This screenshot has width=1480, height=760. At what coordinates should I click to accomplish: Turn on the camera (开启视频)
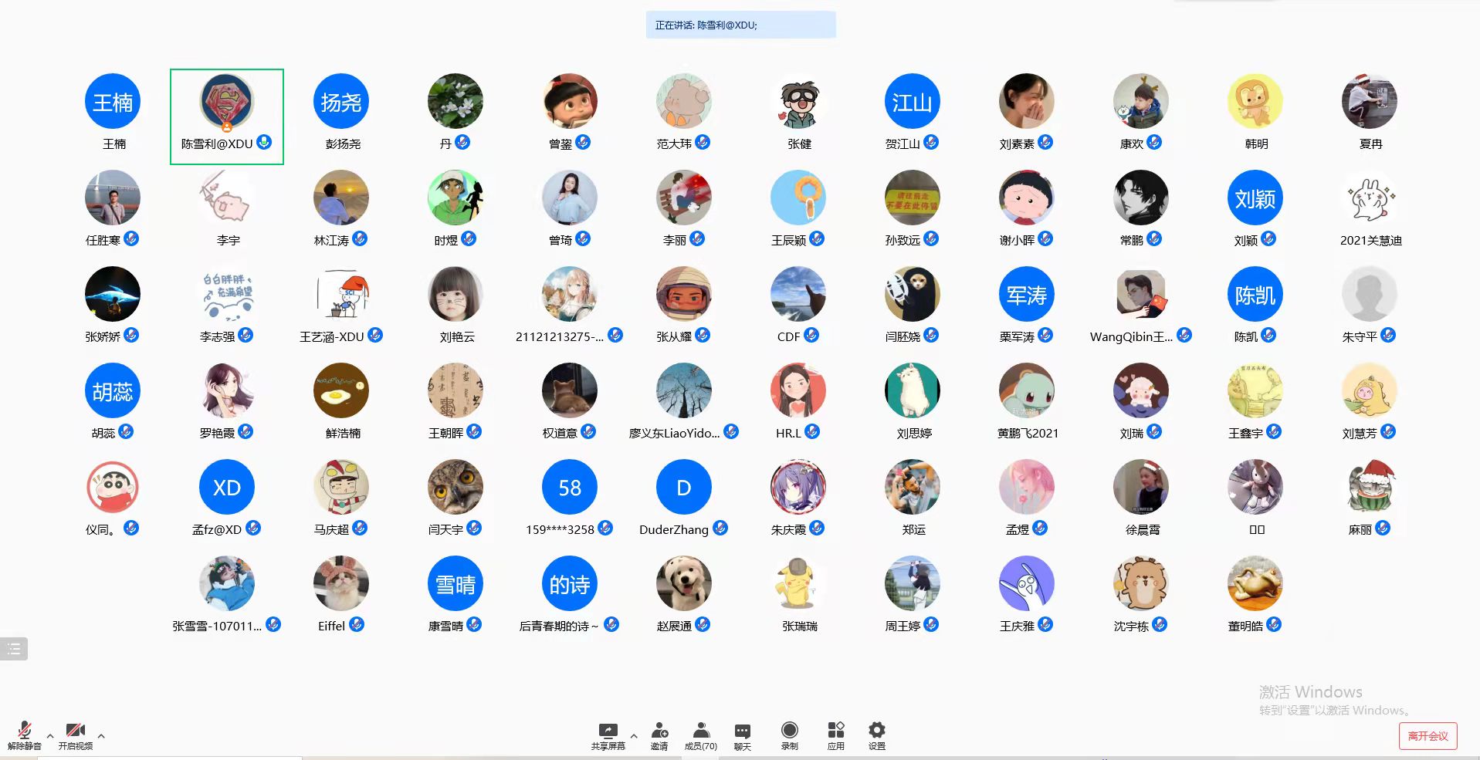point(75,734)
